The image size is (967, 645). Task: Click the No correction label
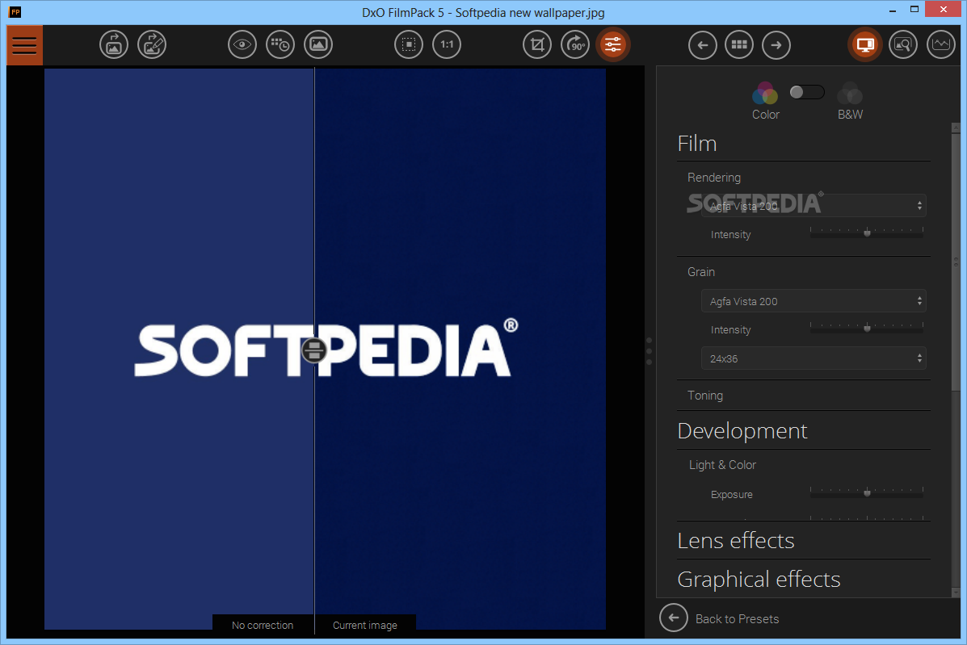(263, 626)
